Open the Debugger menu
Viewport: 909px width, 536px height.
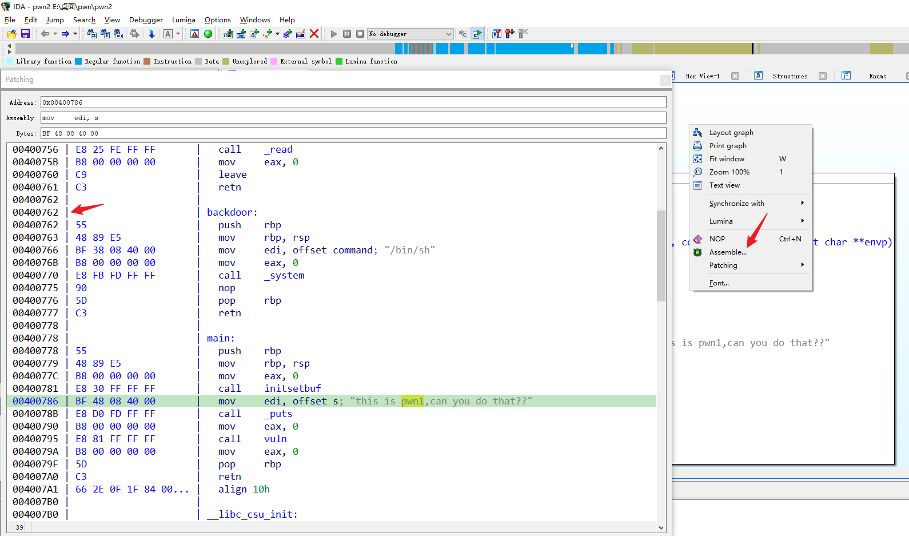pos(146,20)
